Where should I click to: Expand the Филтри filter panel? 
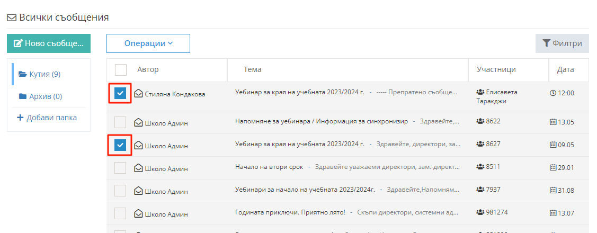coord(562,43)
